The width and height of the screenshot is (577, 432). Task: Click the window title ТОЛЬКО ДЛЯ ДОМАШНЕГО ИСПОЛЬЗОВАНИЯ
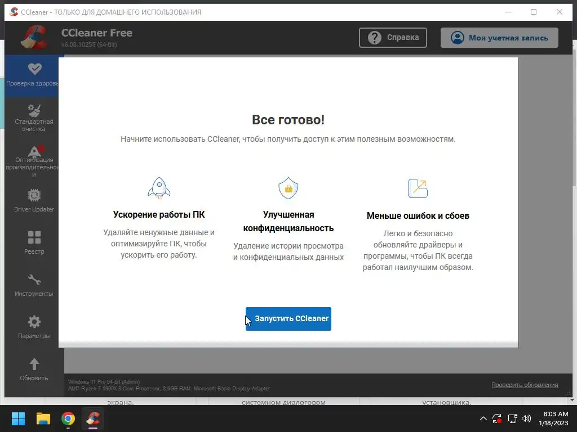(x=128, y=12)
